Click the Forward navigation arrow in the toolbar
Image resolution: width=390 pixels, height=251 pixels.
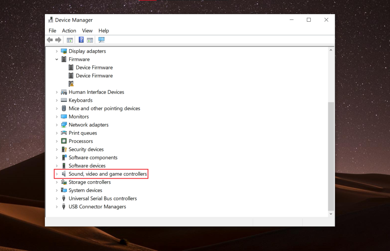coord(58,39)
